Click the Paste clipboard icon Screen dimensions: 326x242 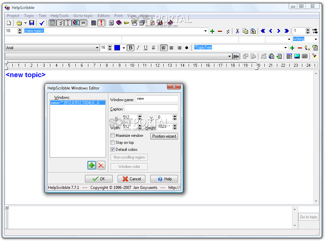(253, 31)
